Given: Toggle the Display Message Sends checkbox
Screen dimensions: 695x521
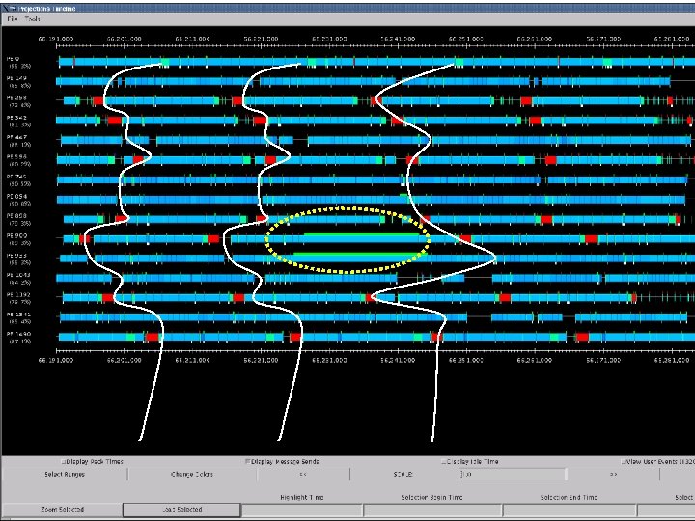Looking at the screenshot, I should click(x=248, y=461).
